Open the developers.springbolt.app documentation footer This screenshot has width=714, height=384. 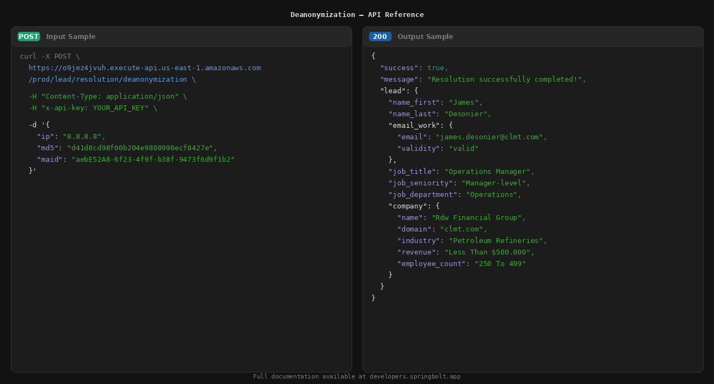click(357, 377)
